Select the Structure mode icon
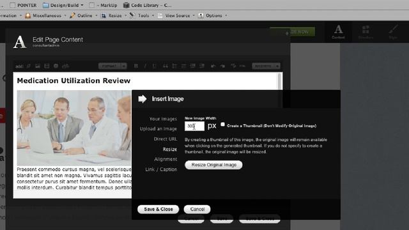Viewport: 409px width, 230px height. coord(366,32)
